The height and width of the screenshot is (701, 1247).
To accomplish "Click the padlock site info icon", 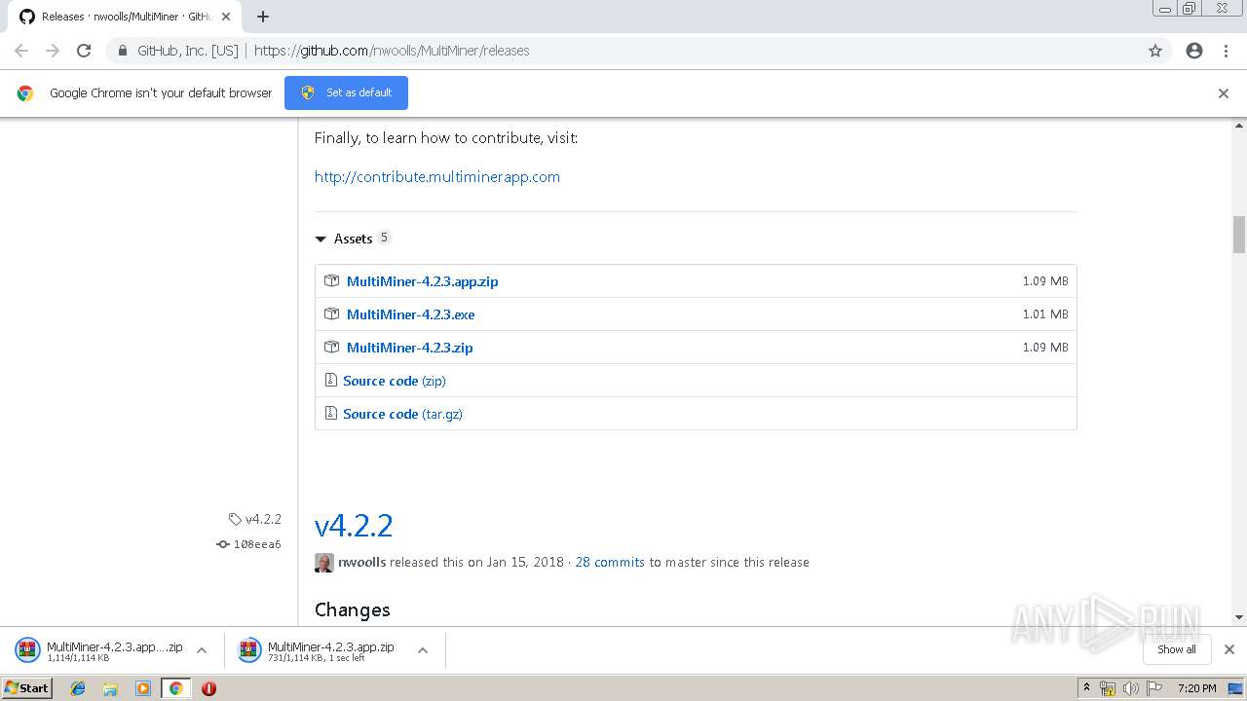I will [x=123, y=51].
